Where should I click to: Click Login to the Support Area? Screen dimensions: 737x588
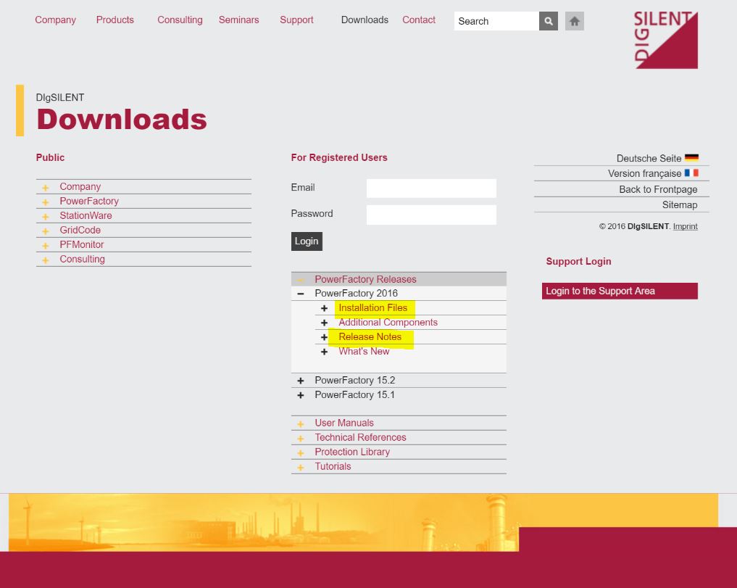coord(619,291)
